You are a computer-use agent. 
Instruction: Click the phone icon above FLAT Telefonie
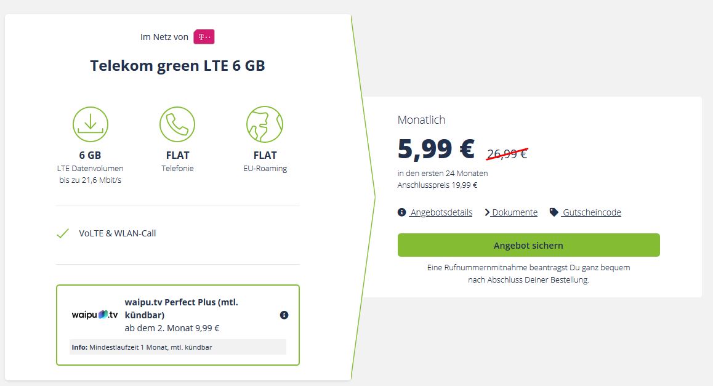(177, 124)
